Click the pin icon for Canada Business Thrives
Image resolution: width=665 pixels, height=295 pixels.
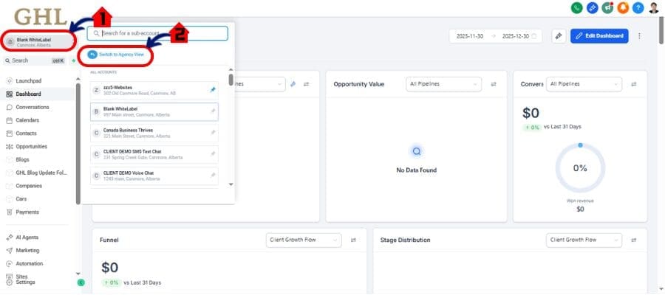(x=214, y=133)
